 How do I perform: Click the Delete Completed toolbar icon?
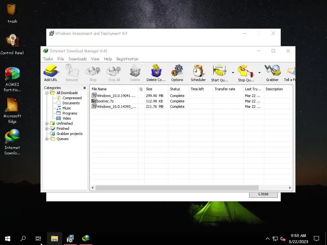[156, 73]
